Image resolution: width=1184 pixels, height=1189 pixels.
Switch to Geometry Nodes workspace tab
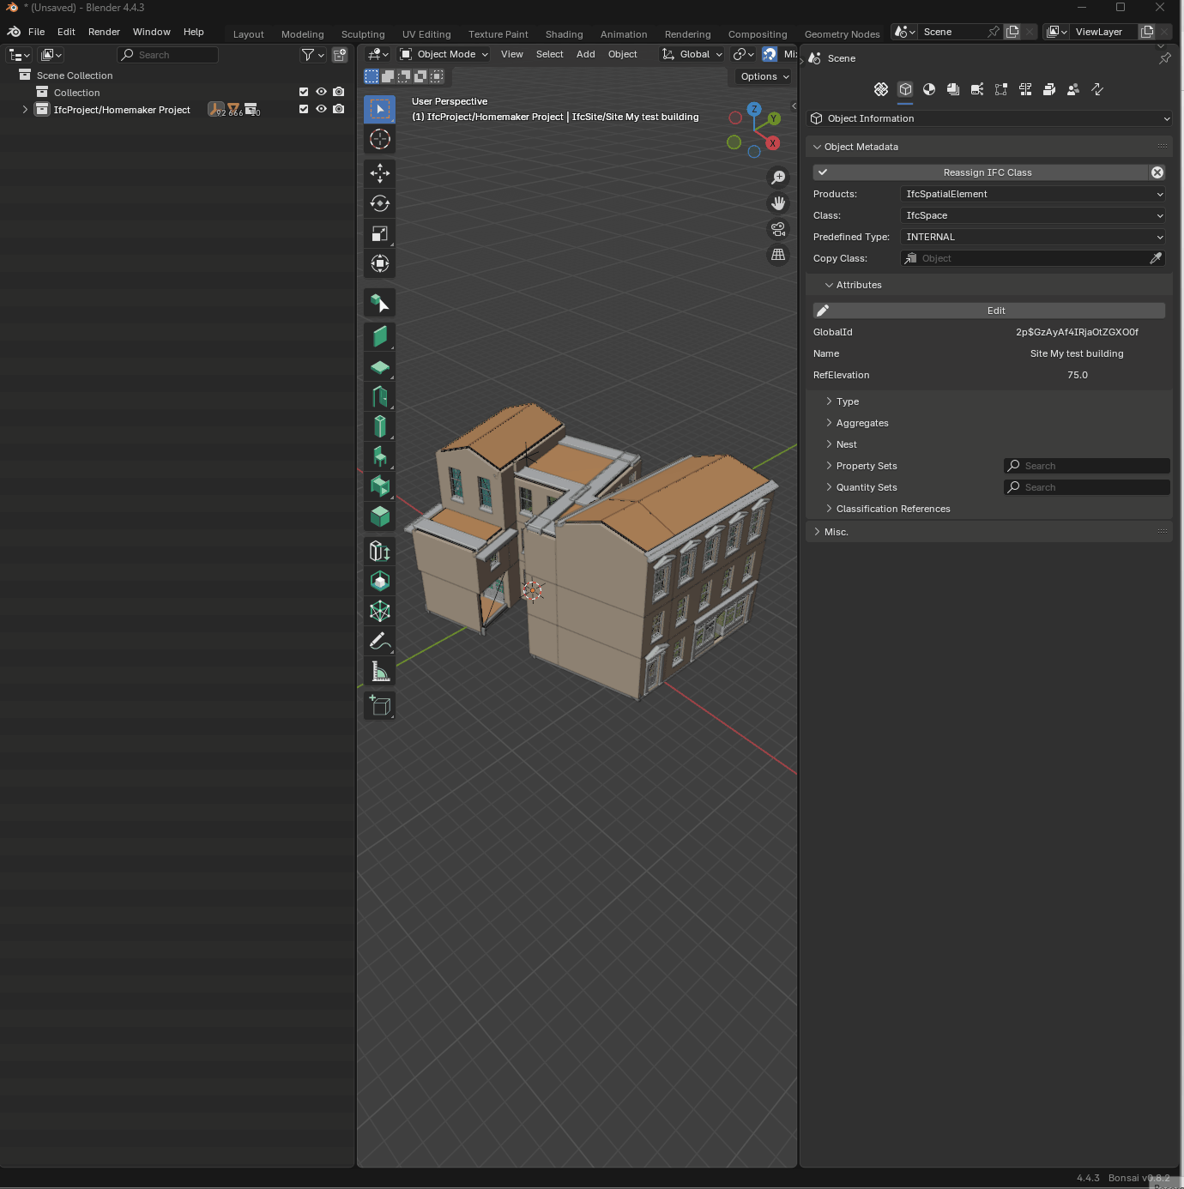coord(842,34)
